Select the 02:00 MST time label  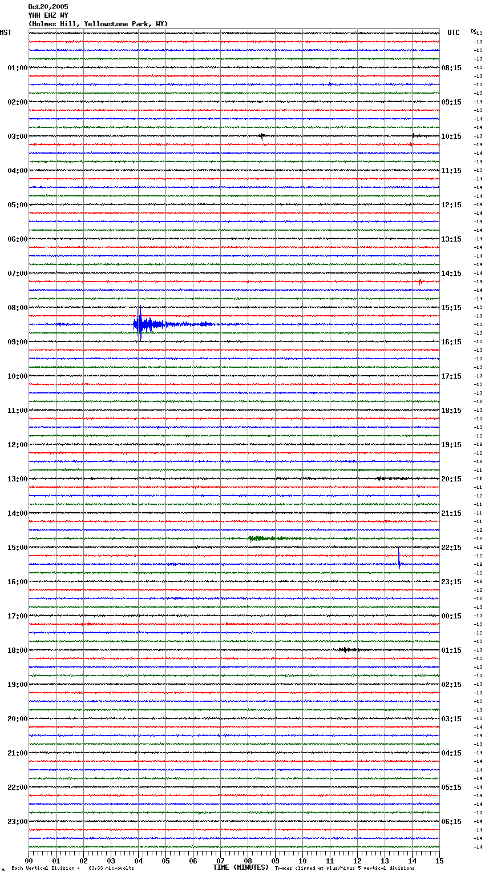click(x=18, y=102)
